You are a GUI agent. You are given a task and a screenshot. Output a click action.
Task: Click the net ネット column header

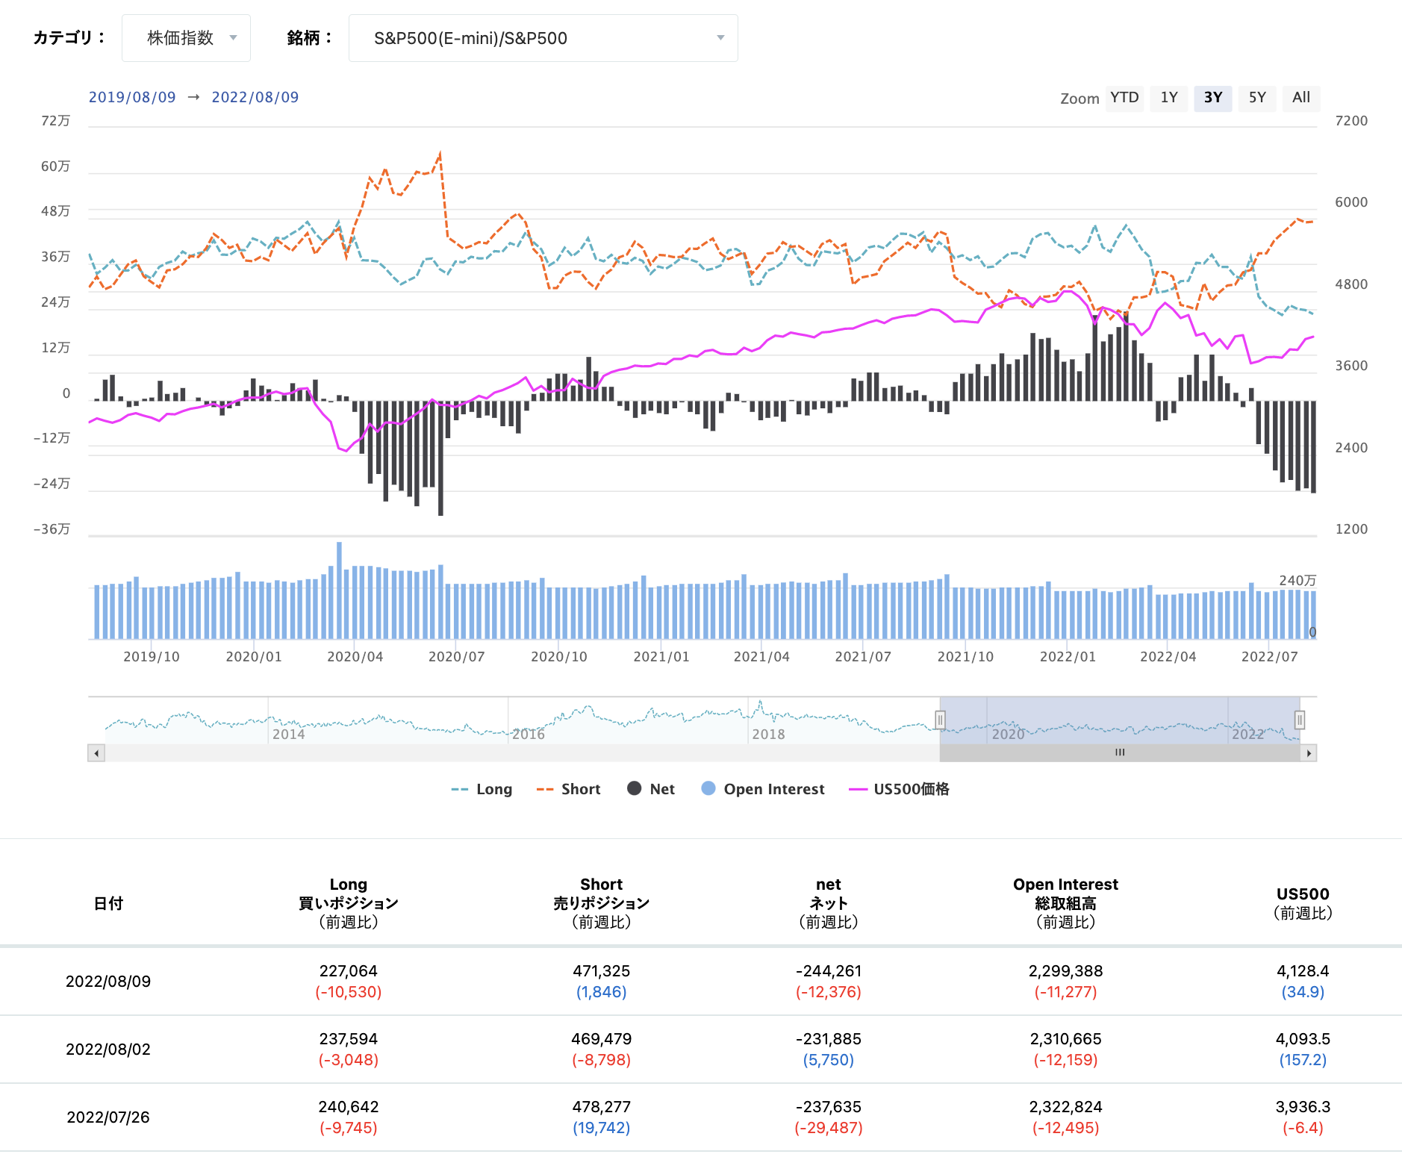(x=829, y=903)
